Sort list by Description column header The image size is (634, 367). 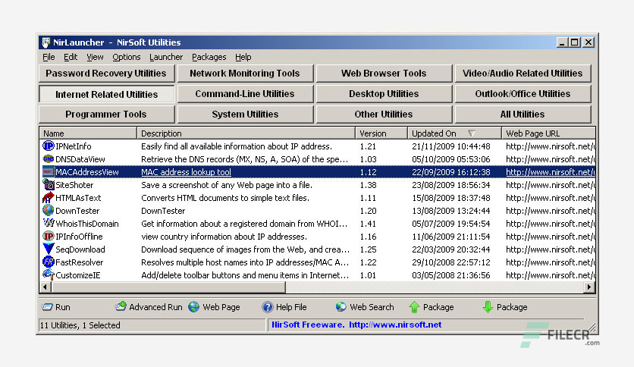[246, 133]
